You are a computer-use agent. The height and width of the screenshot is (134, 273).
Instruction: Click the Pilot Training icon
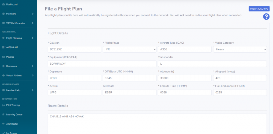pos(3,105)
